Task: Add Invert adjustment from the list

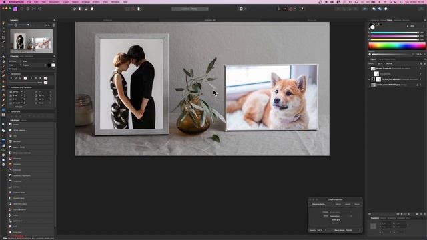Action: pyautogui.click(x=31, y=215)
